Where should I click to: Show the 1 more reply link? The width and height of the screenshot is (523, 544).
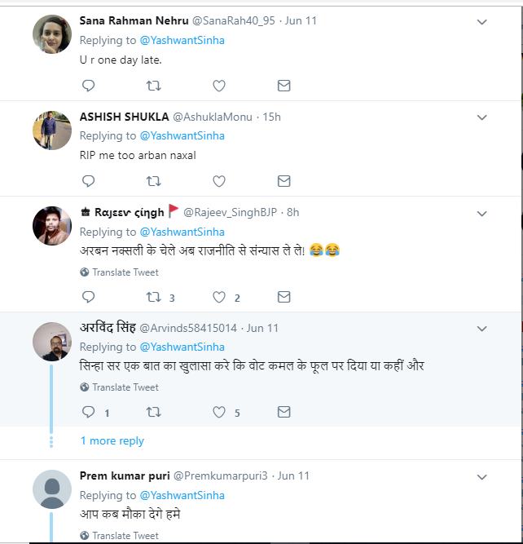click(112, 440)
